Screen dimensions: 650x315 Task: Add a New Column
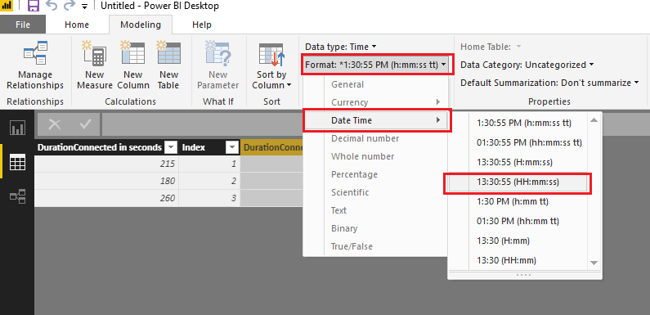[x=132, y=65]
